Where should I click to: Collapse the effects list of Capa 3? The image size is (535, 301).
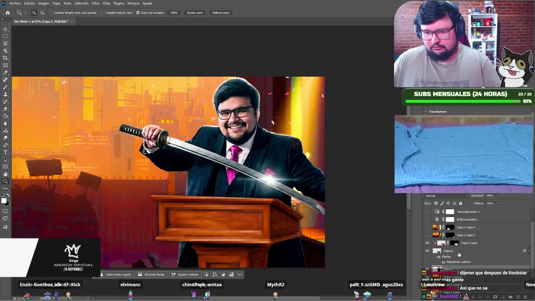coord(529,251)
